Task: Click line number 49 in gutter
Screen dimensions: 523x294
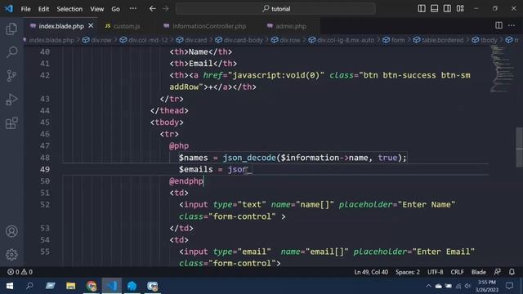Action: [x=45, y=169]
